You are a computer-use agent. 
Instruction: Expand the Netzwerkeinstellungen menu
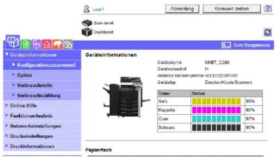[x=42, y=126]
